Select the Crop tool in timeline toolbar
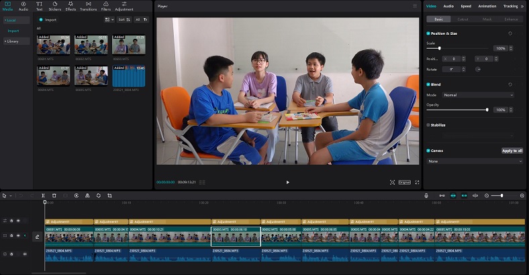This screenshot has width=529, height=275. (109, 195)
